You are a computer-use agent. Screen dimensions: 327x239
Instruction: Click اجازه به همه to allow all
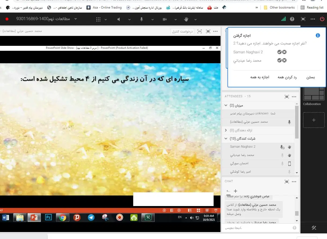(260, 77)
